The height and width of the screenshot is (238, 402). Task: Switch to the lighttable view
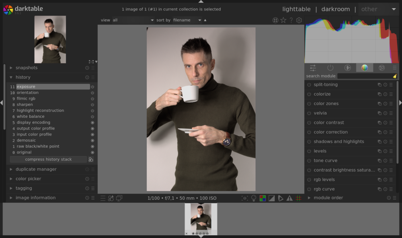click(296, 9)
